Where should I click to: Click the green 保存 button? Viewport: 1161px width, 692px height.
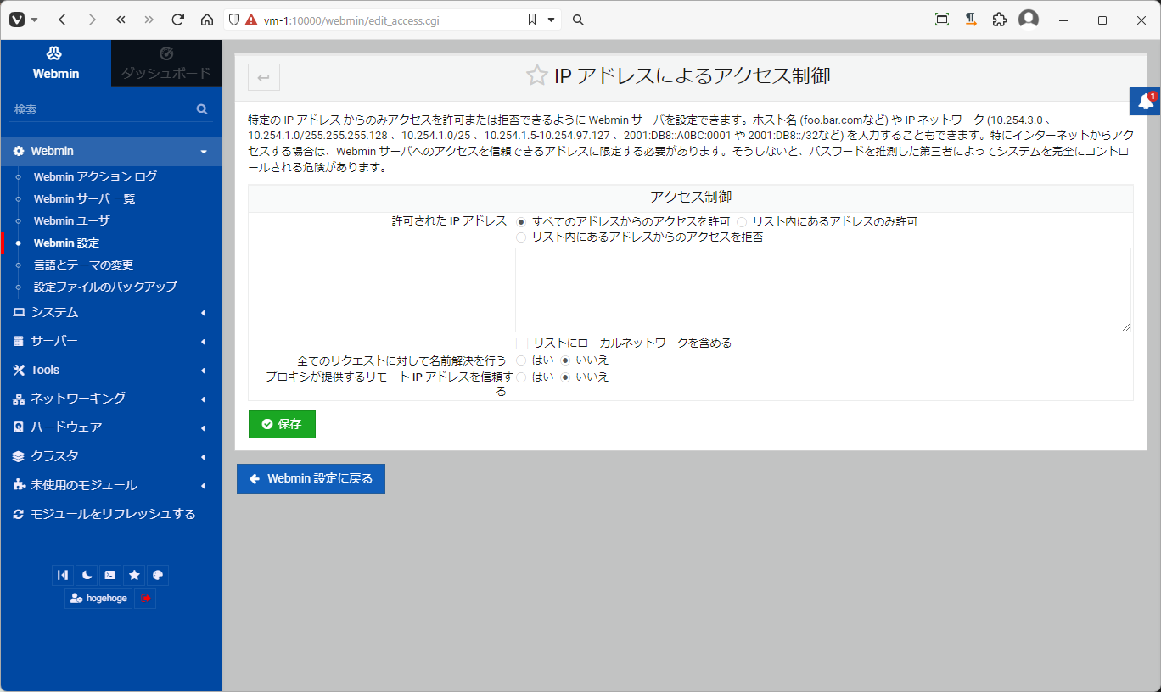[282, 424]
